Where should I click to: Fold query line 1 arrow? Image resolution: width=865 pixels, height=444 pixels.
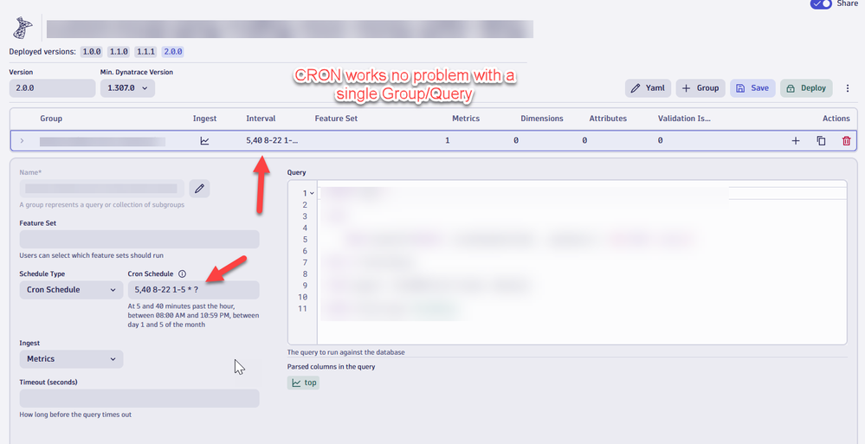[x=313, y=193]
